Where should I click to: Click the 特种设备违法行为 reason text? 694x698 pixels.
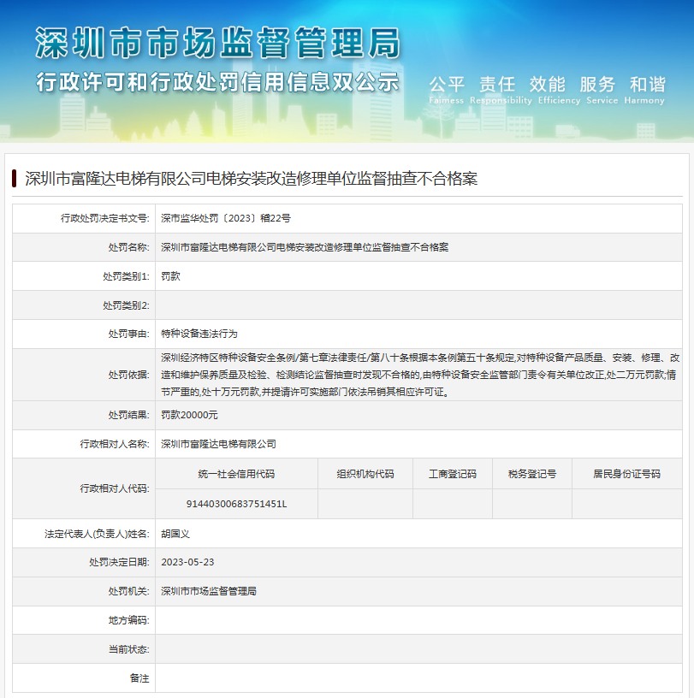pos(199,334)
